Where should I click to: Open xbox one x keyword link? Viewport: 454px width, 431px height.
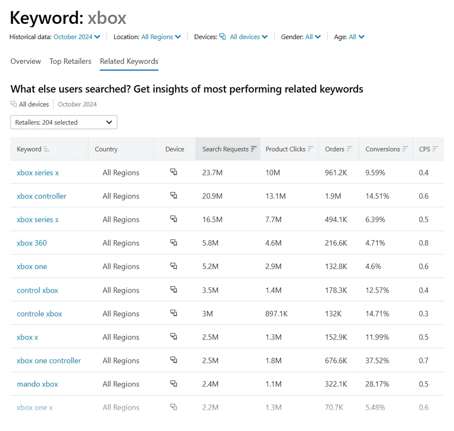pos(35,408)
